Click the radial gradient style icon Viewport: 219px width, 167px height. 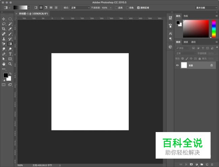(x=41, y=7)
